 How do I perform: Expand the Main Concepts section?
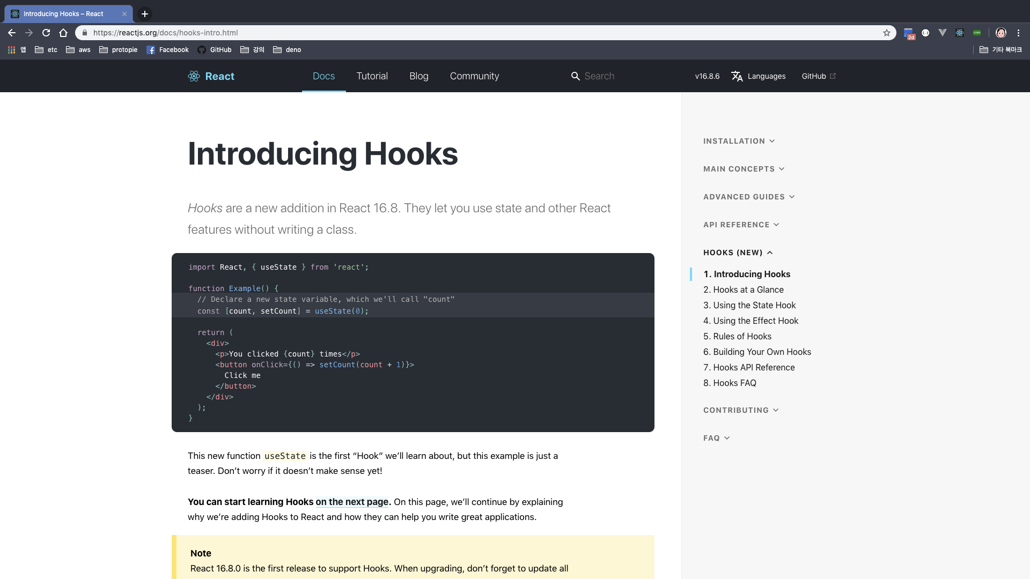[x=744, y=169]
